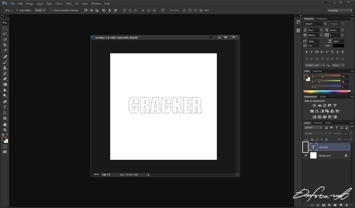Select the Rectangle shape tool

(5, 119)
